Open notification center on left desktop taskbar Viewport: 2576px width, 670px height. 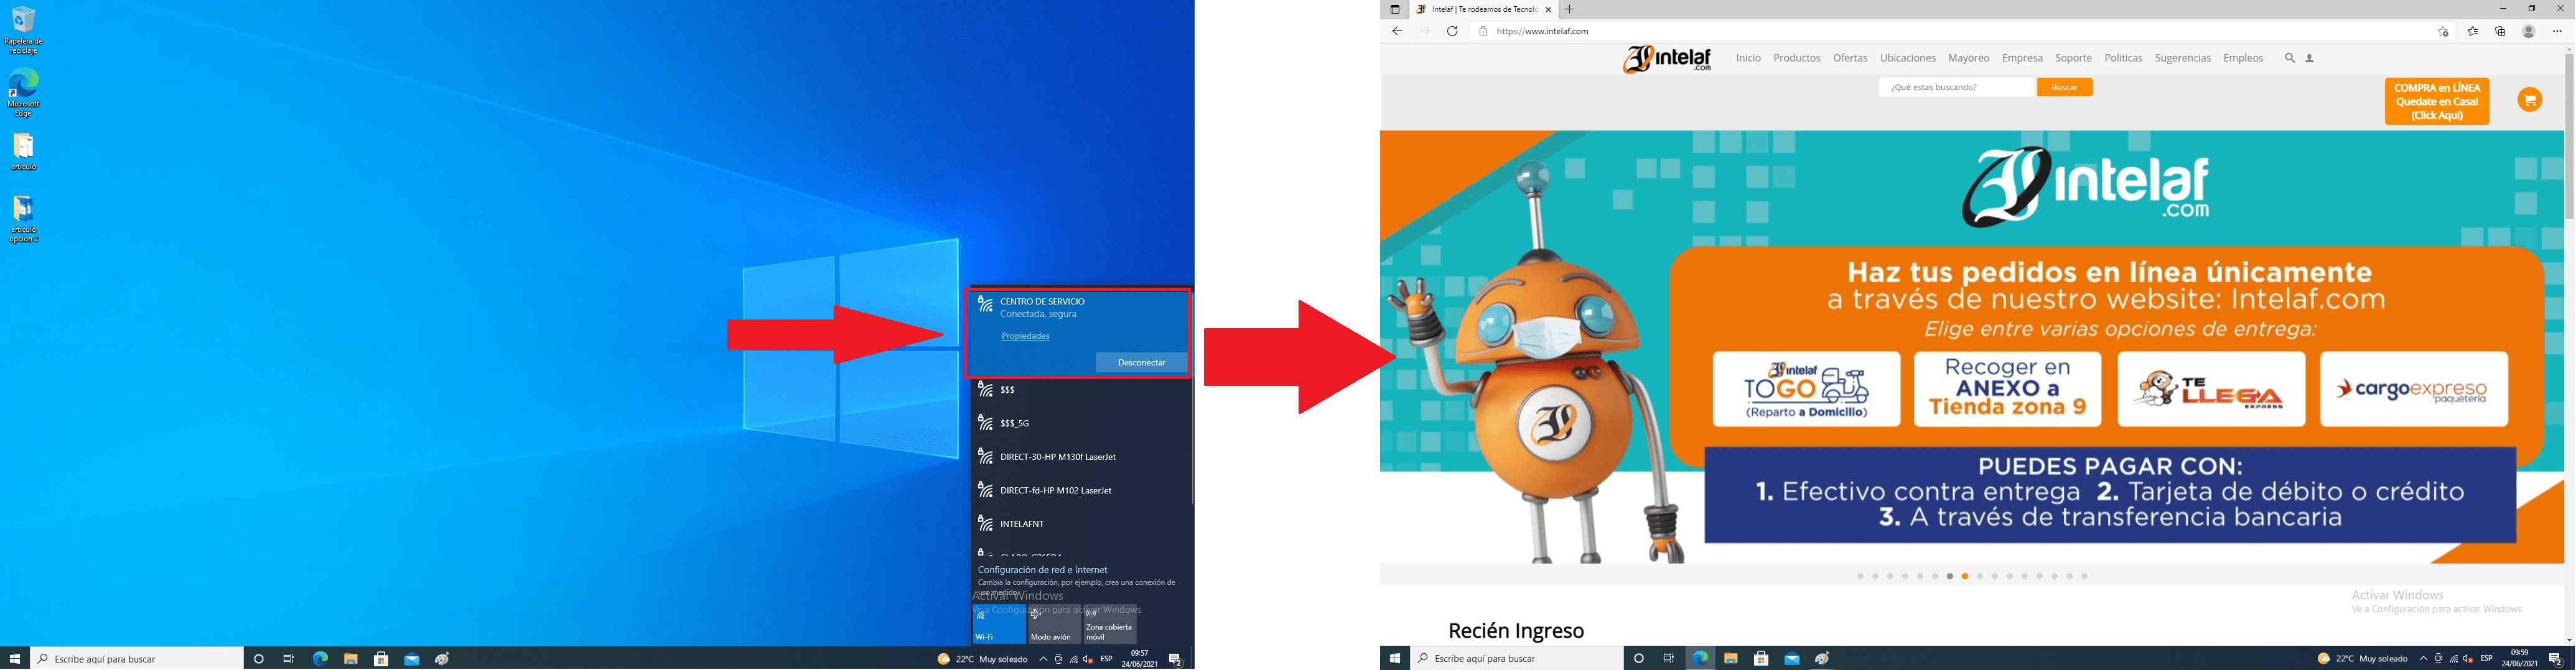[1176, 659]
